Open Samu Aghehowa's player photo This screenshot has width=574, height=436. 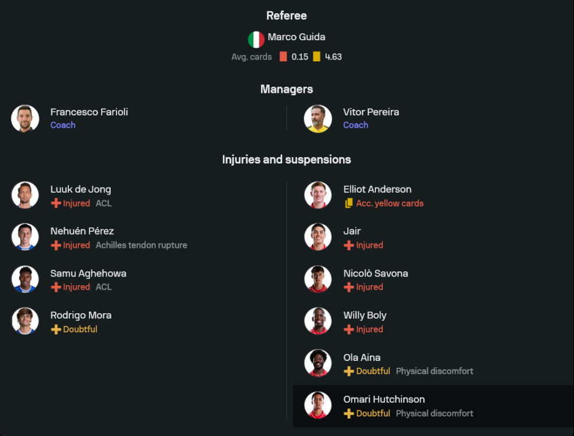point(25,279)
